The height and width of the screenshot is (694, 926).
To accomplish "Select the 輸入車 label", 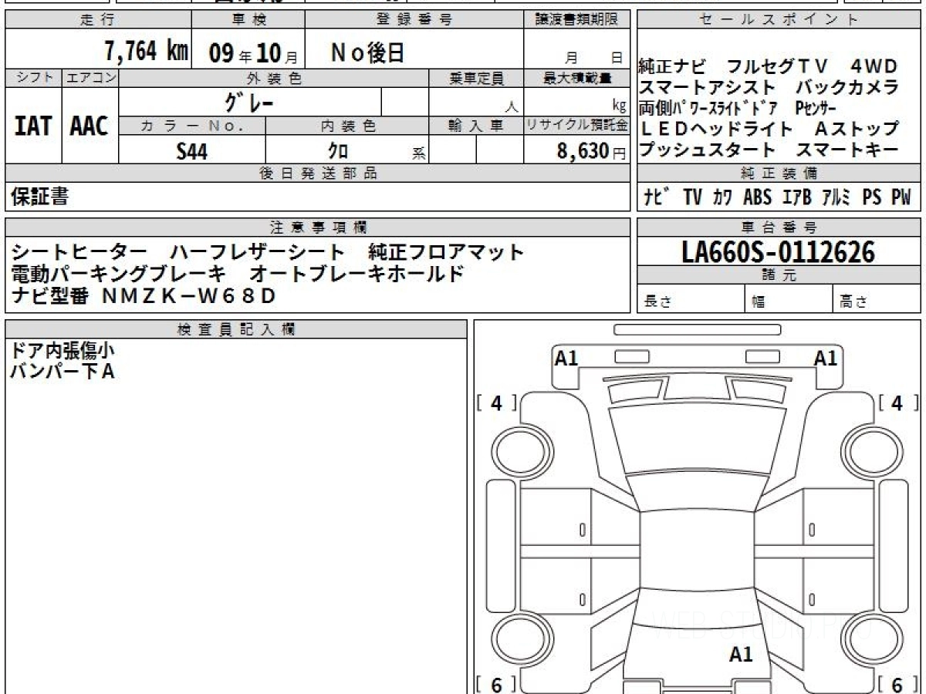I will click(x=476, y=126).
